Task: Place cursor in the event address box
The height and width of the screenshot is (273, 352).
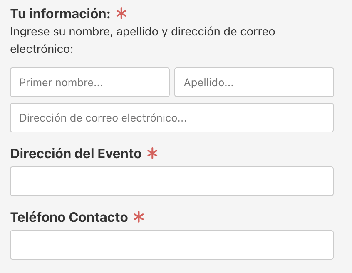Action: pyautogui.click(x=172, y=181)
